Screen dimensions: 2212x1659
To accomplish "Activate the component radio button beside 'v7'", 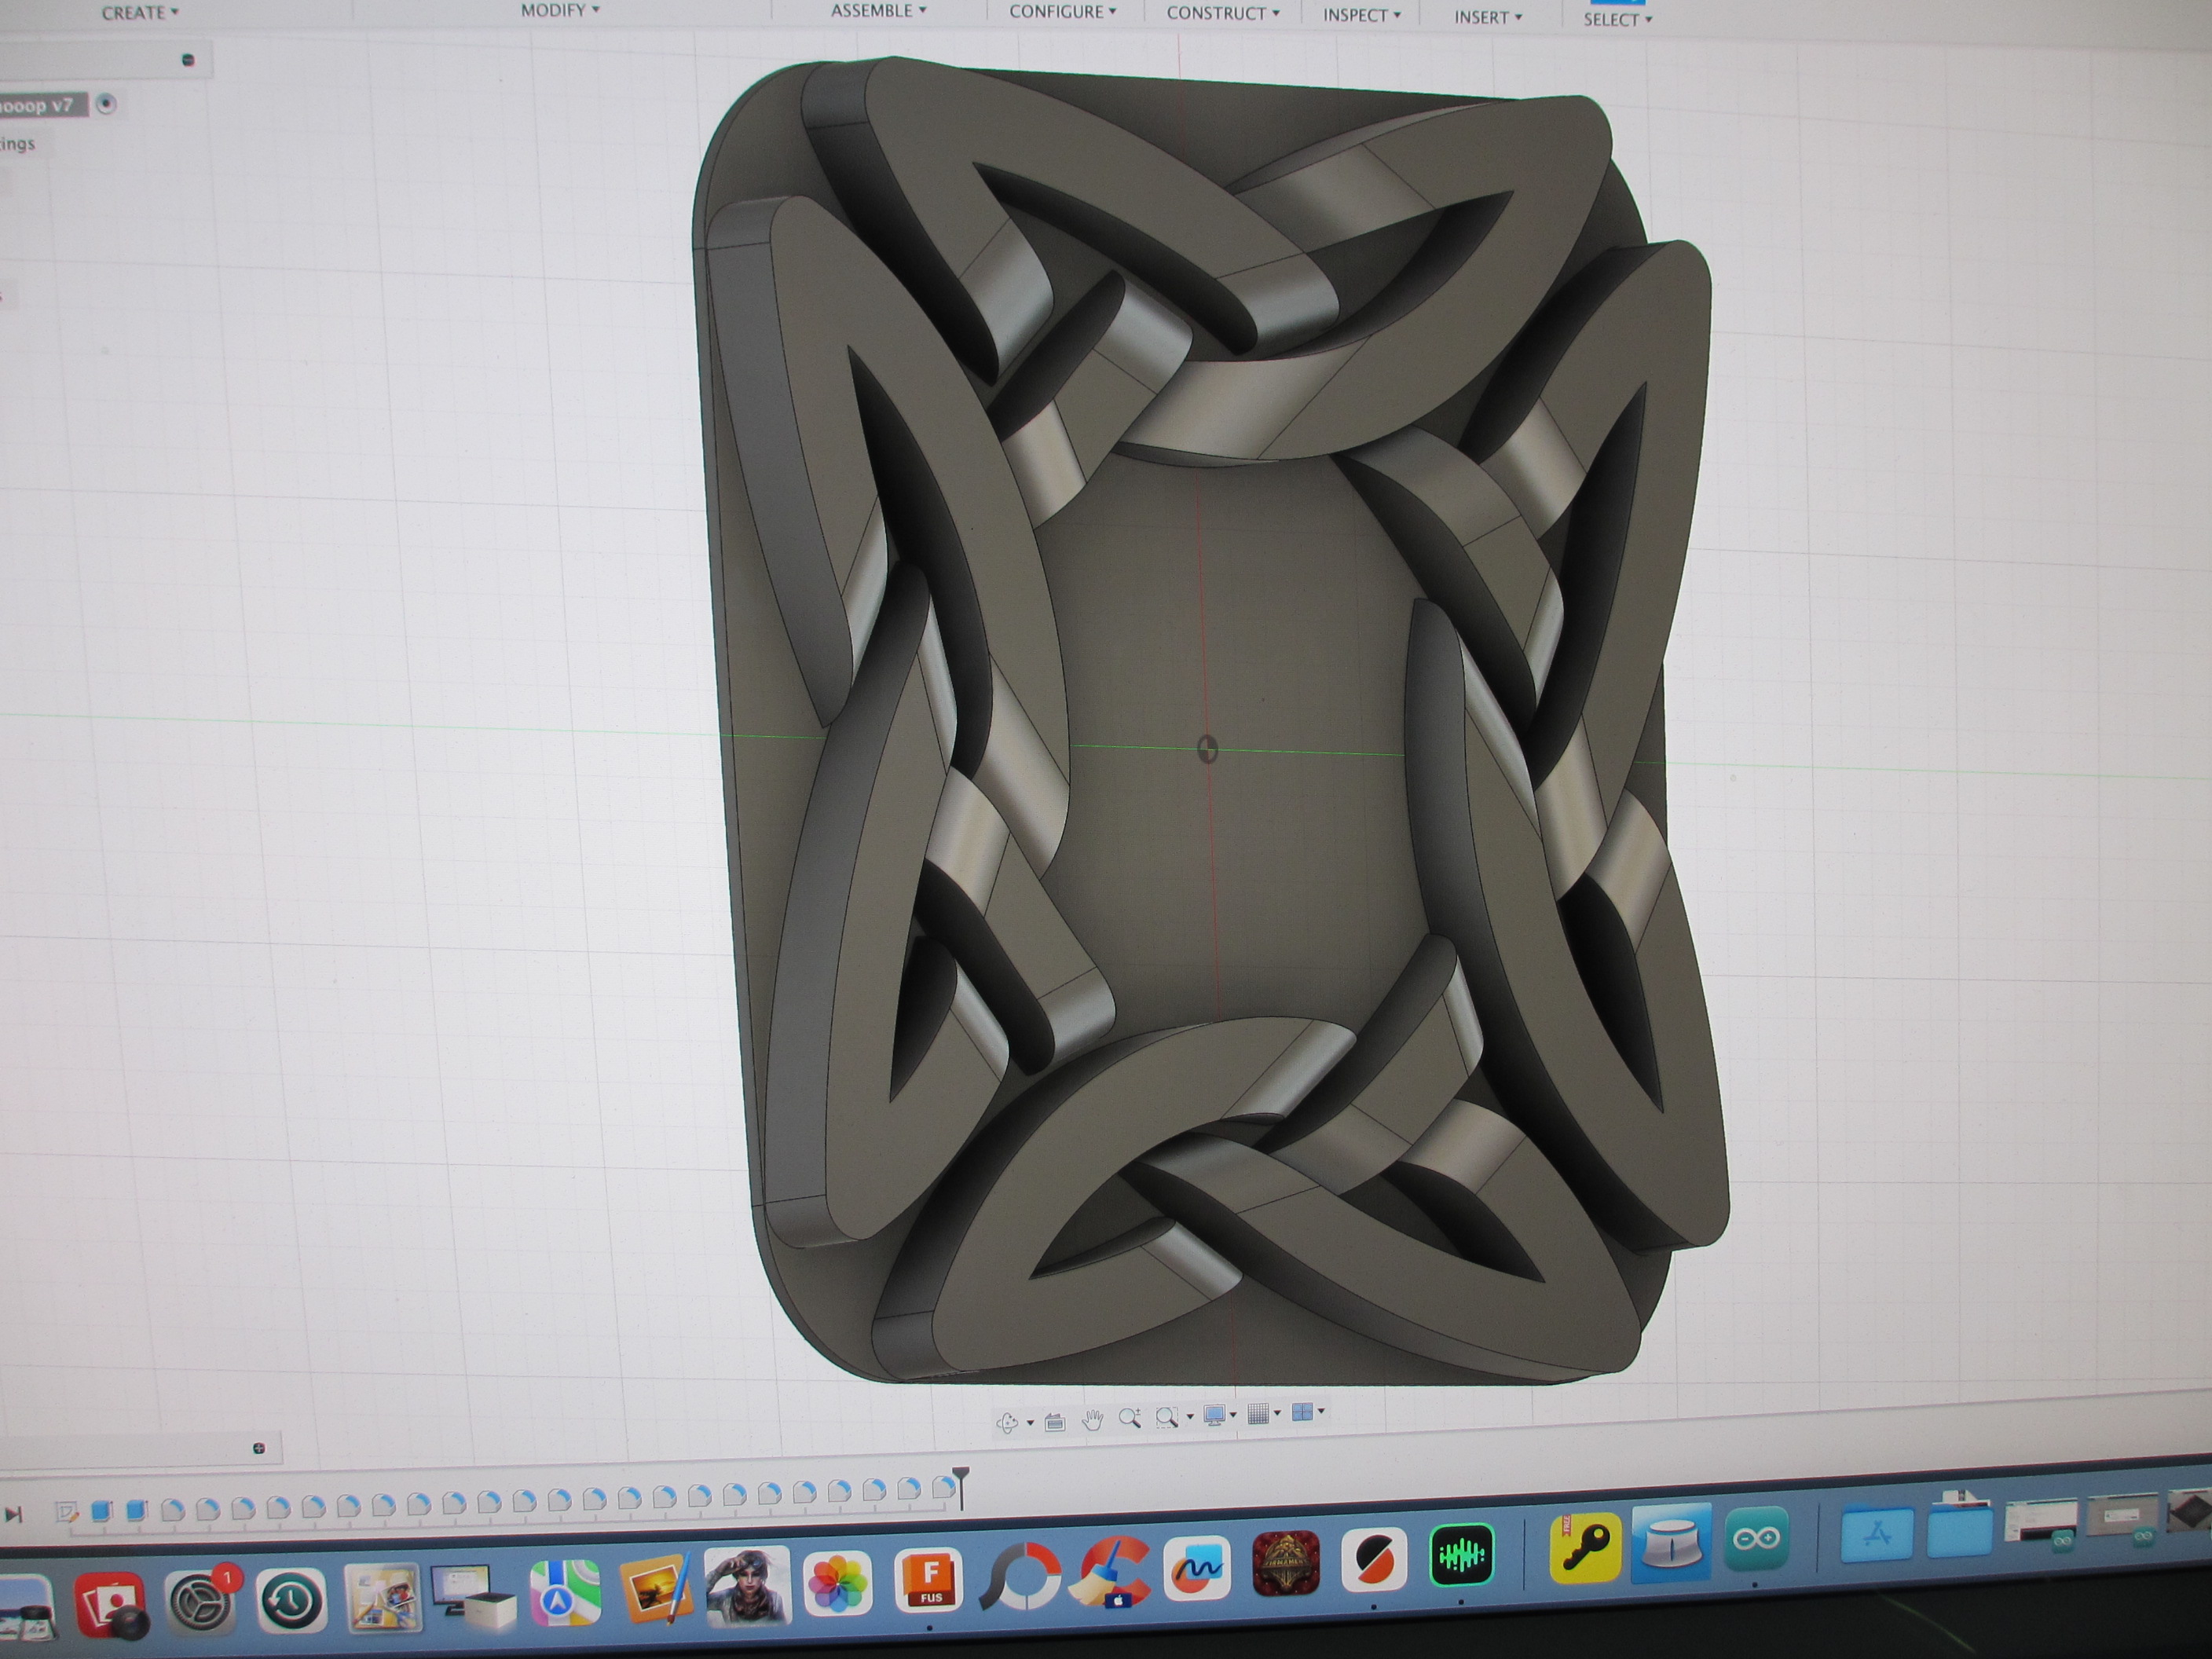I will click(x=106, y=104).
